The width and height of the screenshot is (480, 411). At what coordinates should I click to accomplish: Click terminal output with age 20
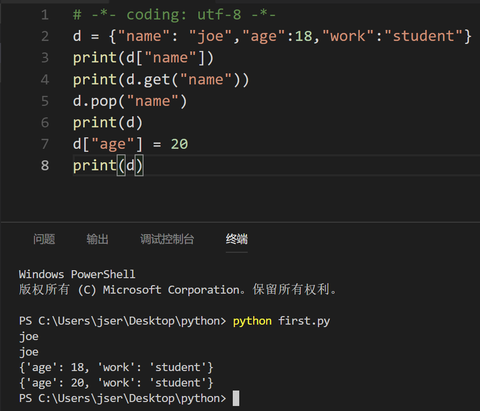click(x=116, y=383)
